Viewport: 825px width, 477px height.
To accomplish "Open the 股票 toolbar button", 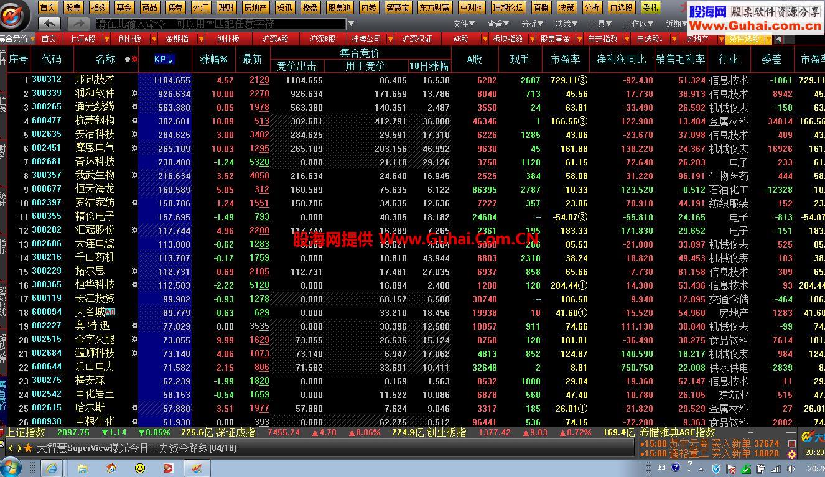I will 73,7.
